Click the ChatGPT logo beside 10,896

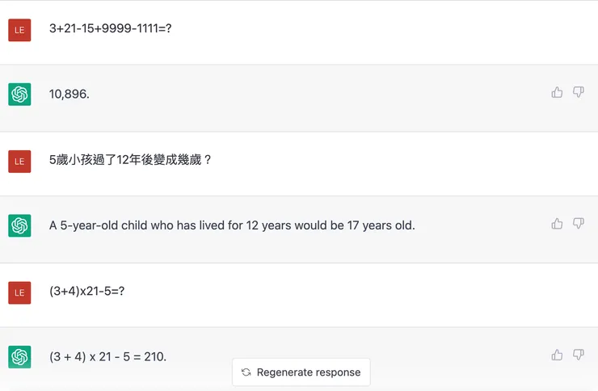[19, 95]
